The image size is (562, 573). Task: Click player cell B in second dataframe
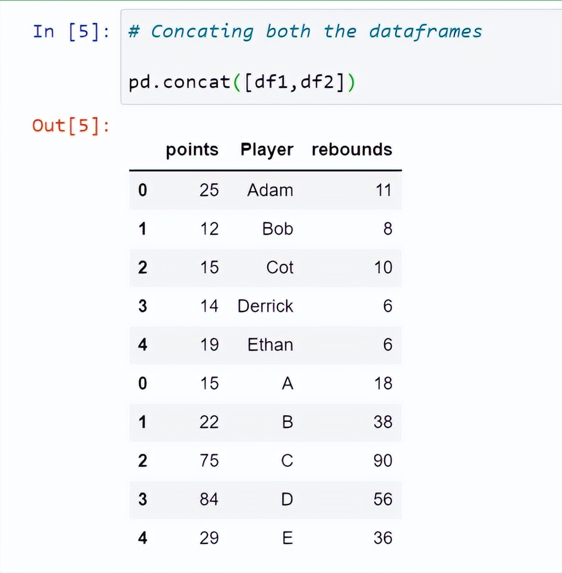(287, 422)
